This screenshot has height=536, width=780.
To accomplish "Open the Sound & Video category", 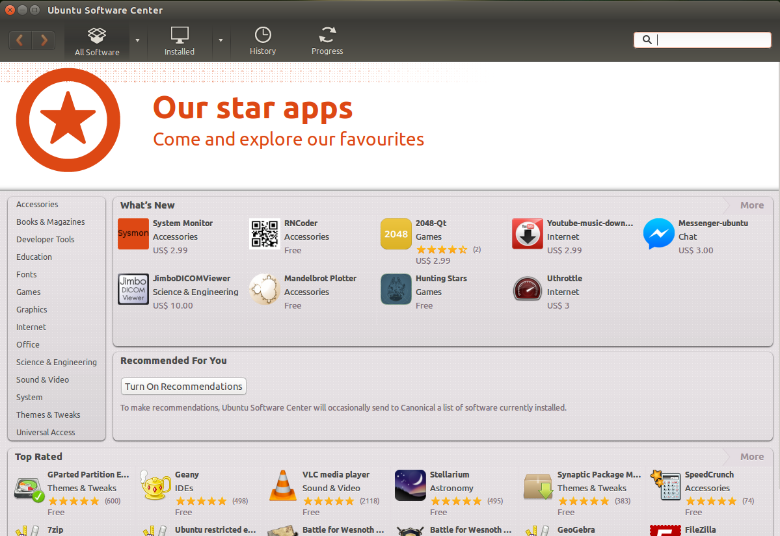I will point(42,379).
